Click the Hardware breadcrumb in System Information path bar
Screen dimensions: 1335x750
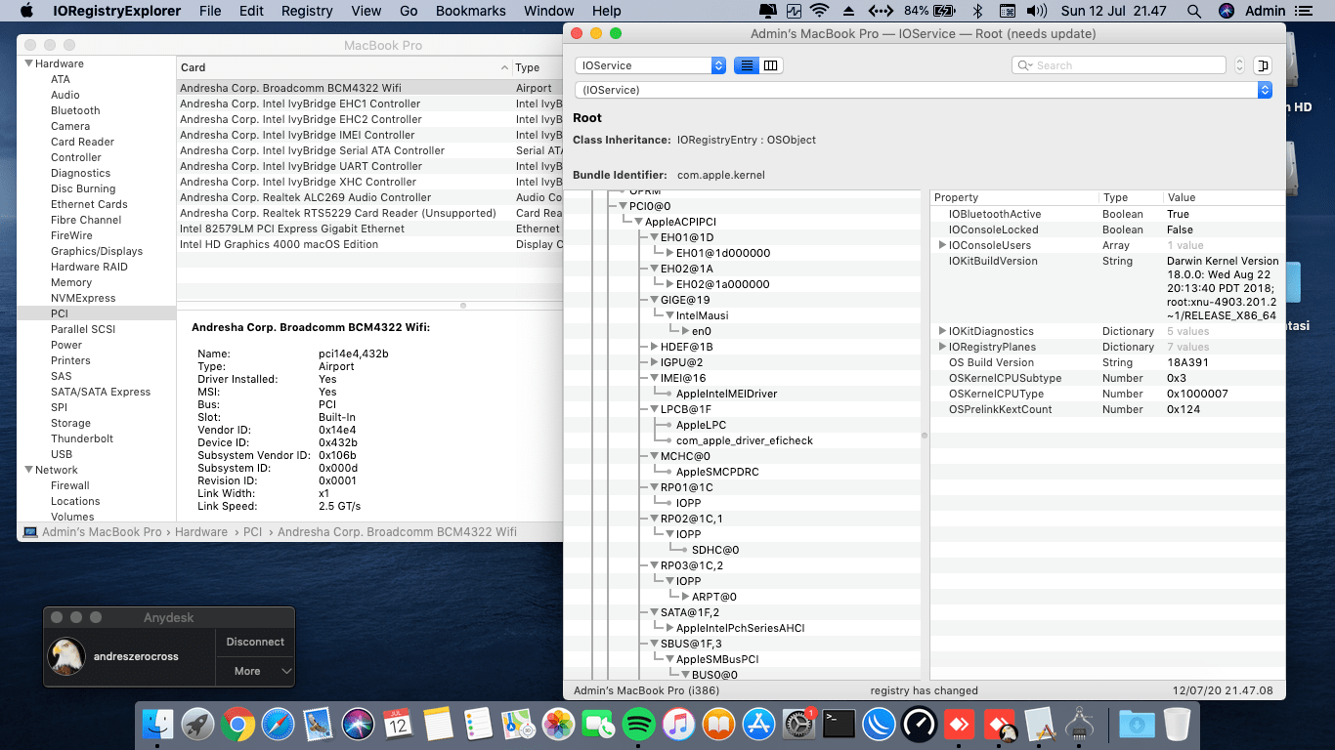[201, 532]
